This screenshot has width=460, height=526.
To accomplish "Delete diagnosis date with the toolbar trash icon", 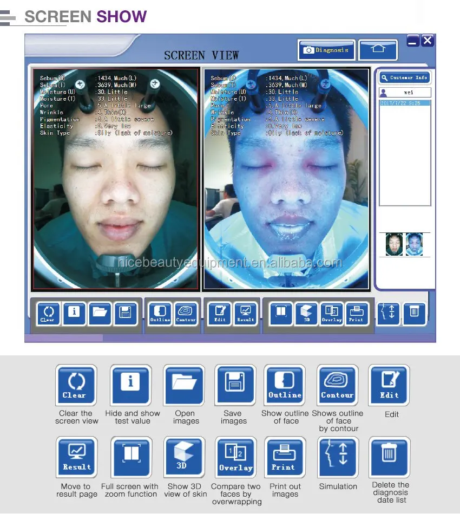I will point(414,314).
